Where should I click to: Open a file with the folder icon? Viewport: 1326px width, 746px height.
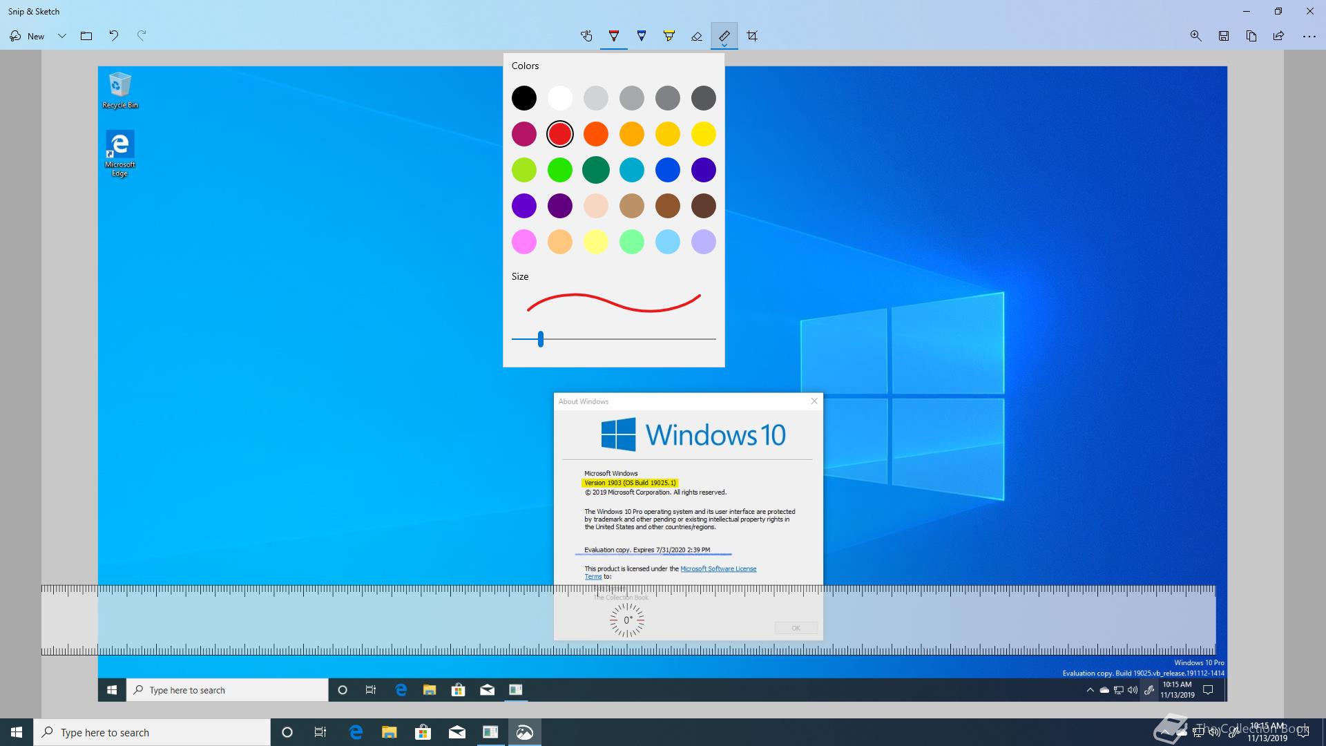click(86, 36)
